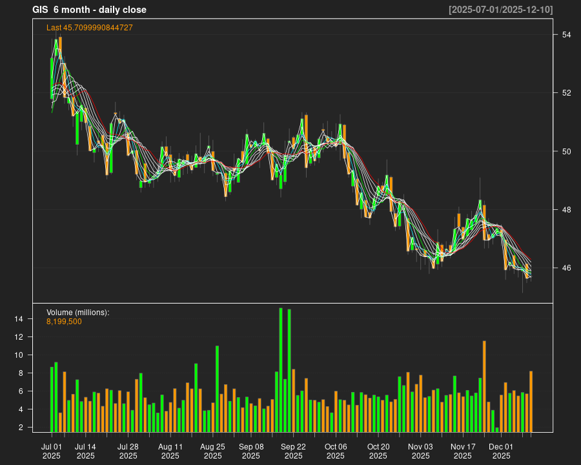Click the Sep 22 2025 date label
The height and width of the screenshot is (465, 581).
(x=293, y=451)
